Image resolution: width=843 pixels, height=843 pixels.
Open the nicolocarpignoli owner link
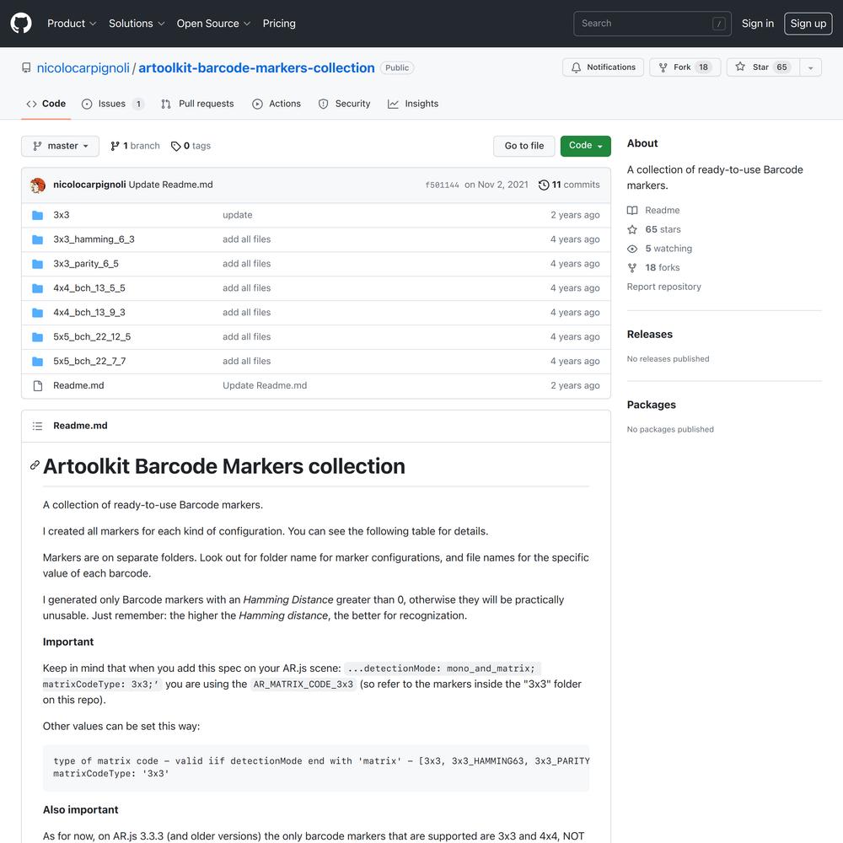click(x=83, y=67)
